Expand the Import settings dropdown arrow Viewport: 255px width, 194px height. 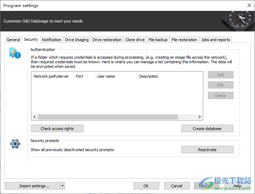pos(62,186)
